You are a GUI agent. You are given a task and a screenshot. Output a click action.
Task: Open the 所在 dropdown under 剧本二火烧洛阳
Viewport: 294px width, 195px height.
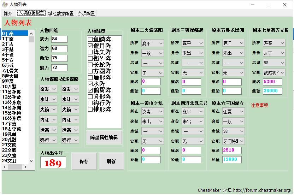pos(152,43)
